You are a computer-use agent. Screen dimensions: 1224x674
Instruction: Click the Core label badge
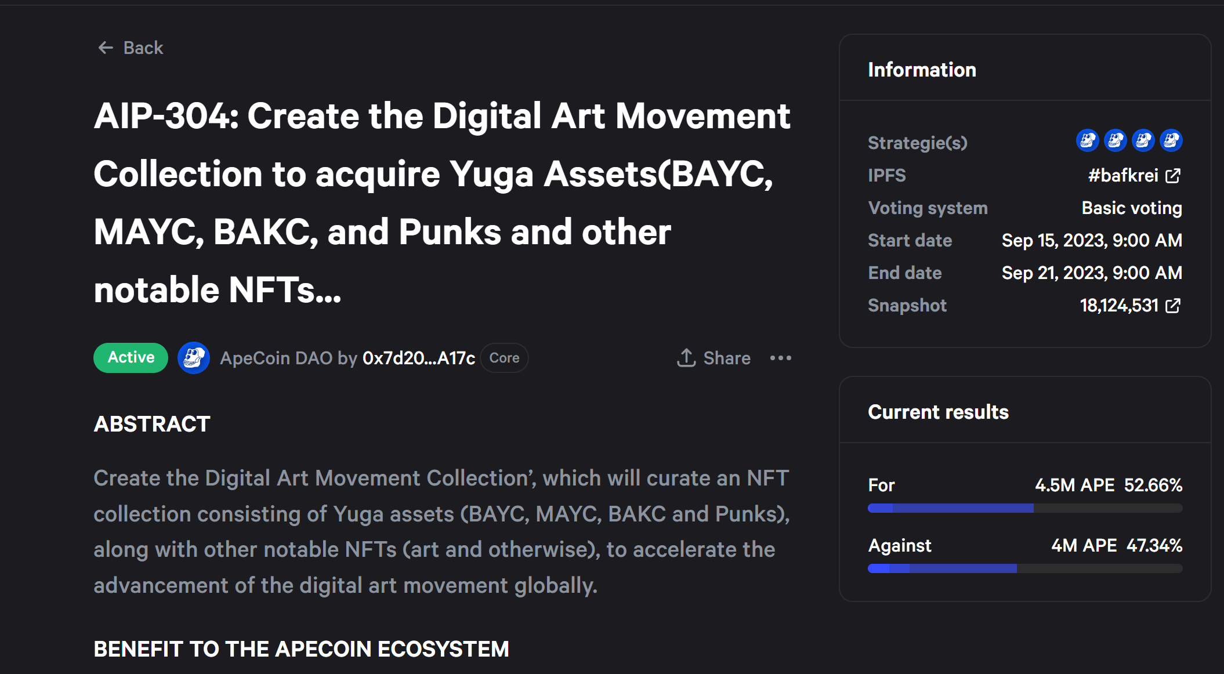(x=504, y=358)
